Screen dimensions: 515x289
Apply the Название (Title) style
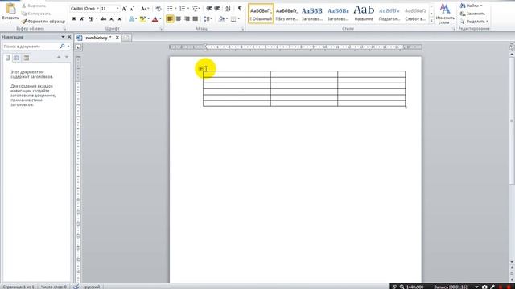point(364,14)
